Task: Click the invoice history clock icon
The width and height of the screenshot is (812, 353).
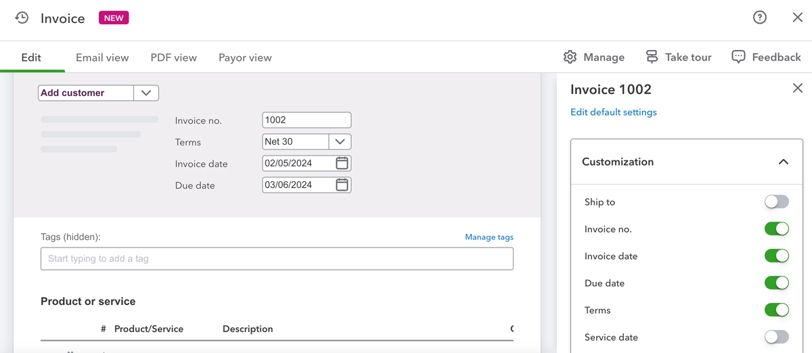Action: click(22, 18)
